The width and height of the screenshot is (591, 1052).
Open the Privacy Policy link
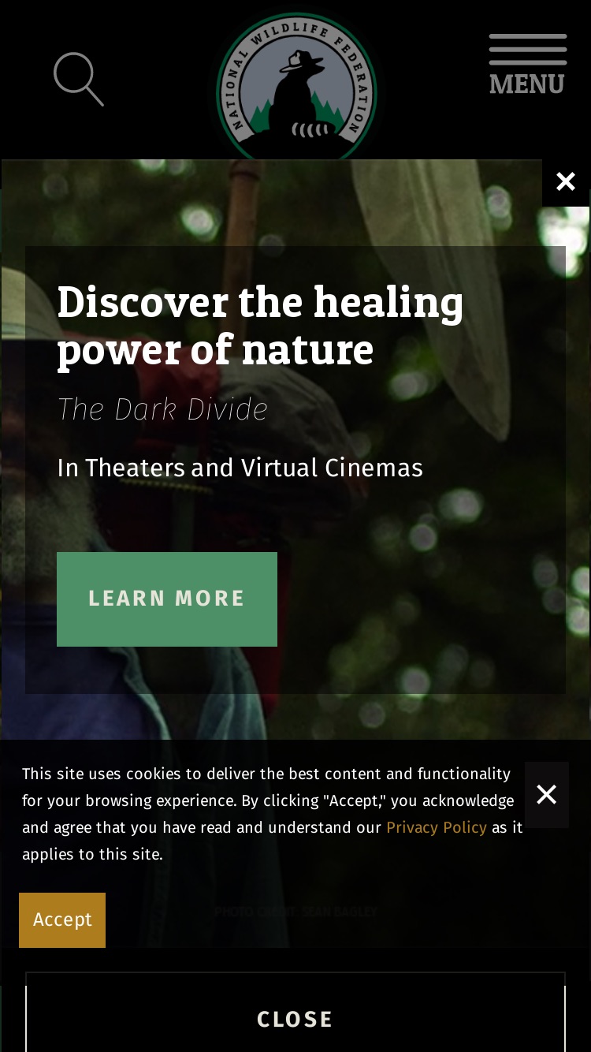[437, 827]
